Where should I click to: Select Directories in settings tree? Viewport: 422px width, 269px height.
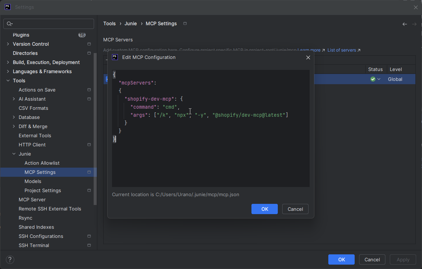click(25, 53)
